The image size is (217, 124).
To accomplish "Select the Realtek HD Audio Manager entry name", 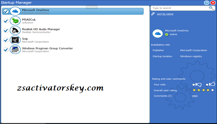I will click(x=41, y=29).
